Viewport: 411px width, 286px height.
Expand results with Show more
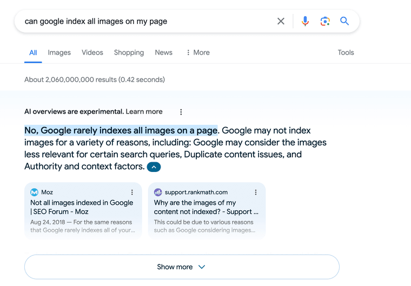(182, 267)
